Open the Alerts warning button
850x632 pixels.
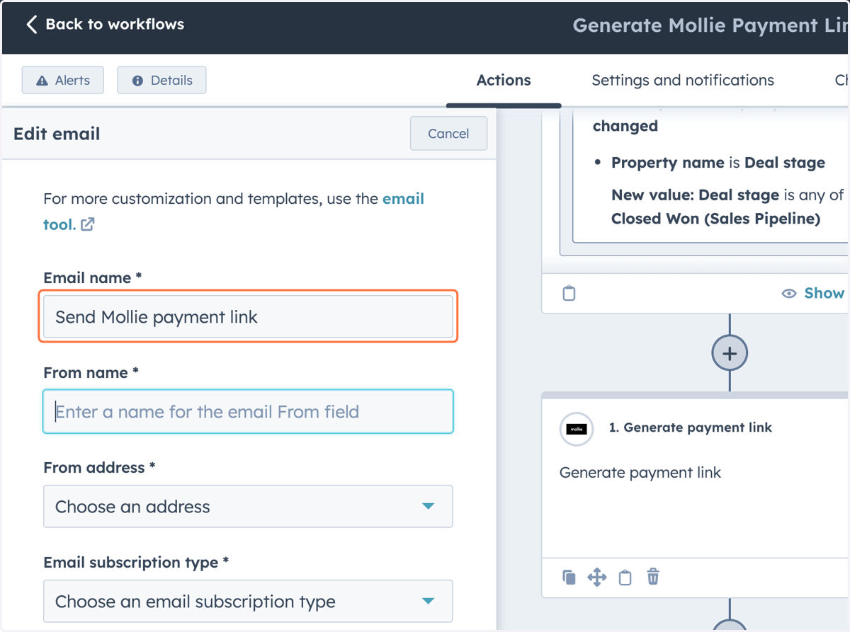pyautogui.click(x=63, y=81)
